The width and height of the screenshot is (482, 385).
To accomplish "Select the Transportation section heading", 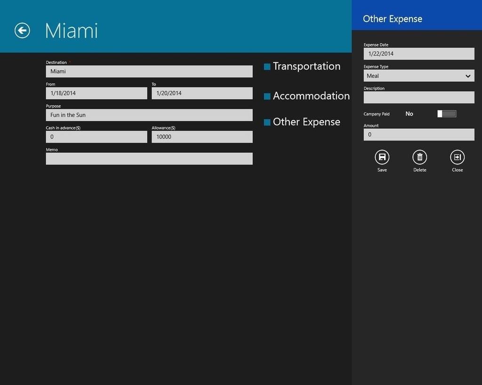I will click(x=306, y=66).
